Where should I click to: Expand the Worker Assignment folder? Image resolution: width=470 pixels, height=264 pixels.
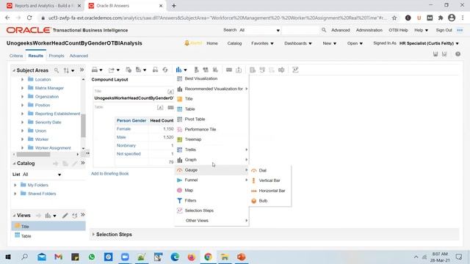coord(22,148)
